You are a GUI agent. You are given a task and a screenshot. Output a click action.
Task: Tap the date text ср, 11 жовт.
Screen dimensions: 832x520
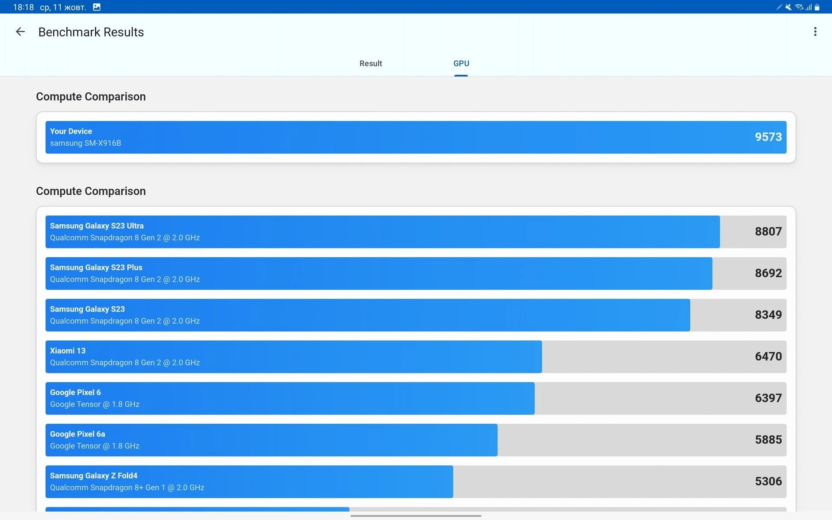[63, 7]
